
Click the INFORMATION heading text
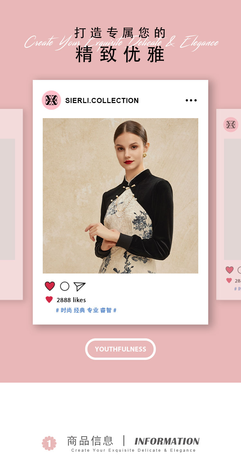coord(167,441)
